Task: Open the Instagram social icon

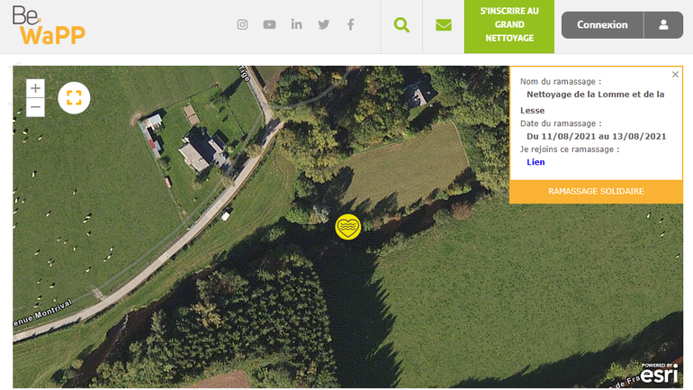Action: pos(242,24)
